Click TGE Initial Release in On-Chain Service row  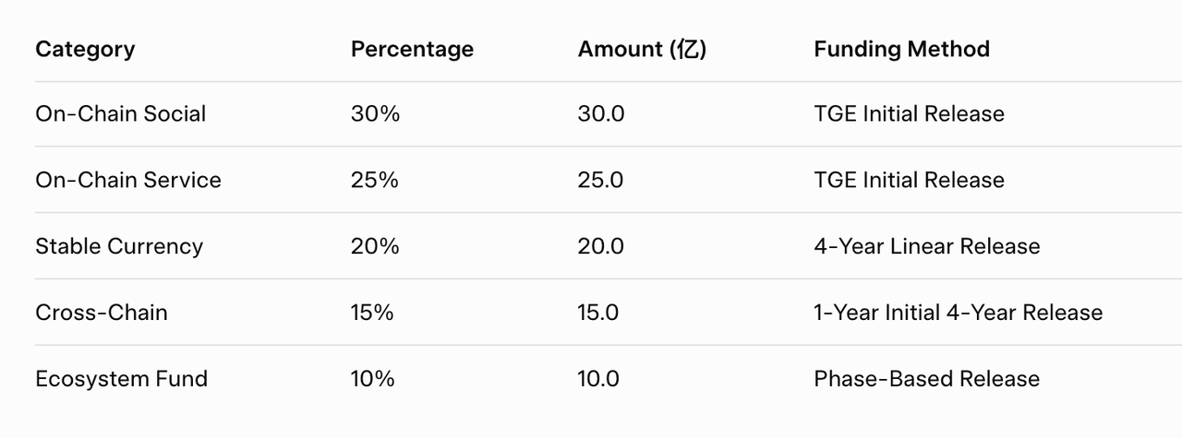pos(909,181)
